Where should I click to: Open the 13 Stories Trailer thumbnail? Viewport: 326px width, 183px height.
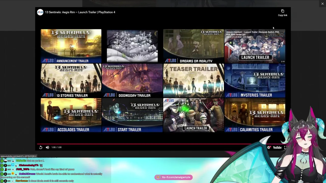tap(71, 81)
